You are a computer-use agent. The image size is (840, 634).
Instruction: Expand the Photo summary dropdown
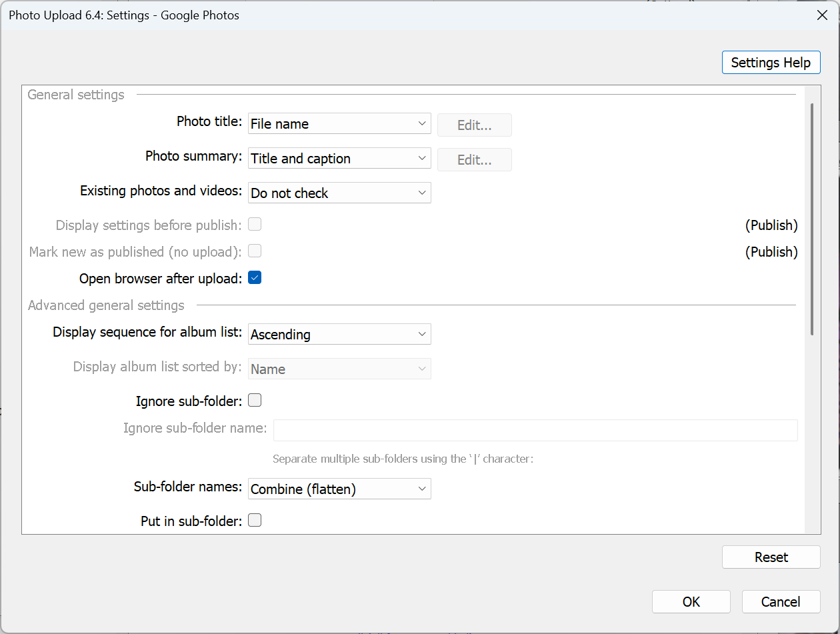pos(339,159)
